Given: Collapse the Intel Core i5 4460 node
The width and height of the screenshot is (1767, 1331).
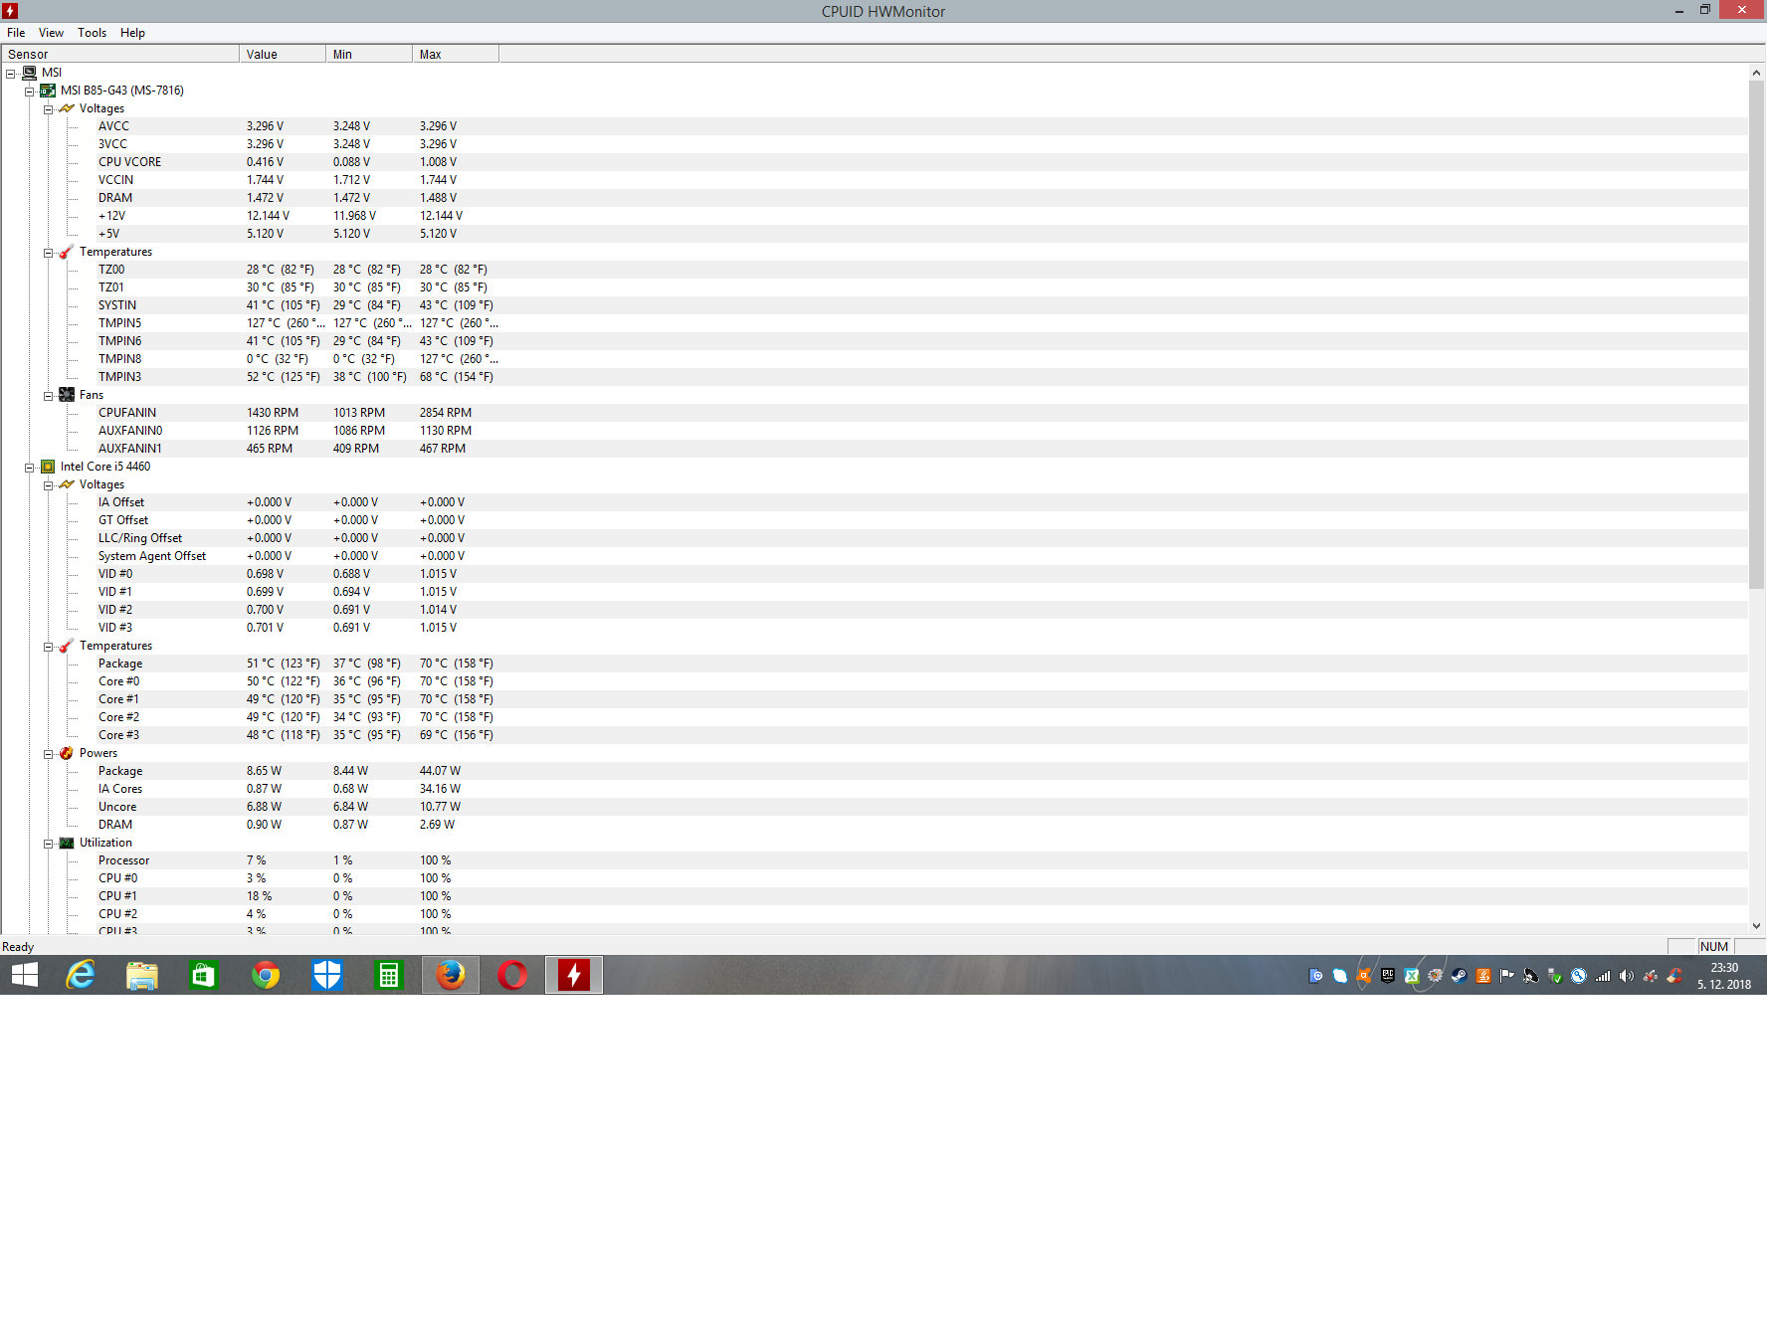Looking at the screenshot, I should pos(30,468).
